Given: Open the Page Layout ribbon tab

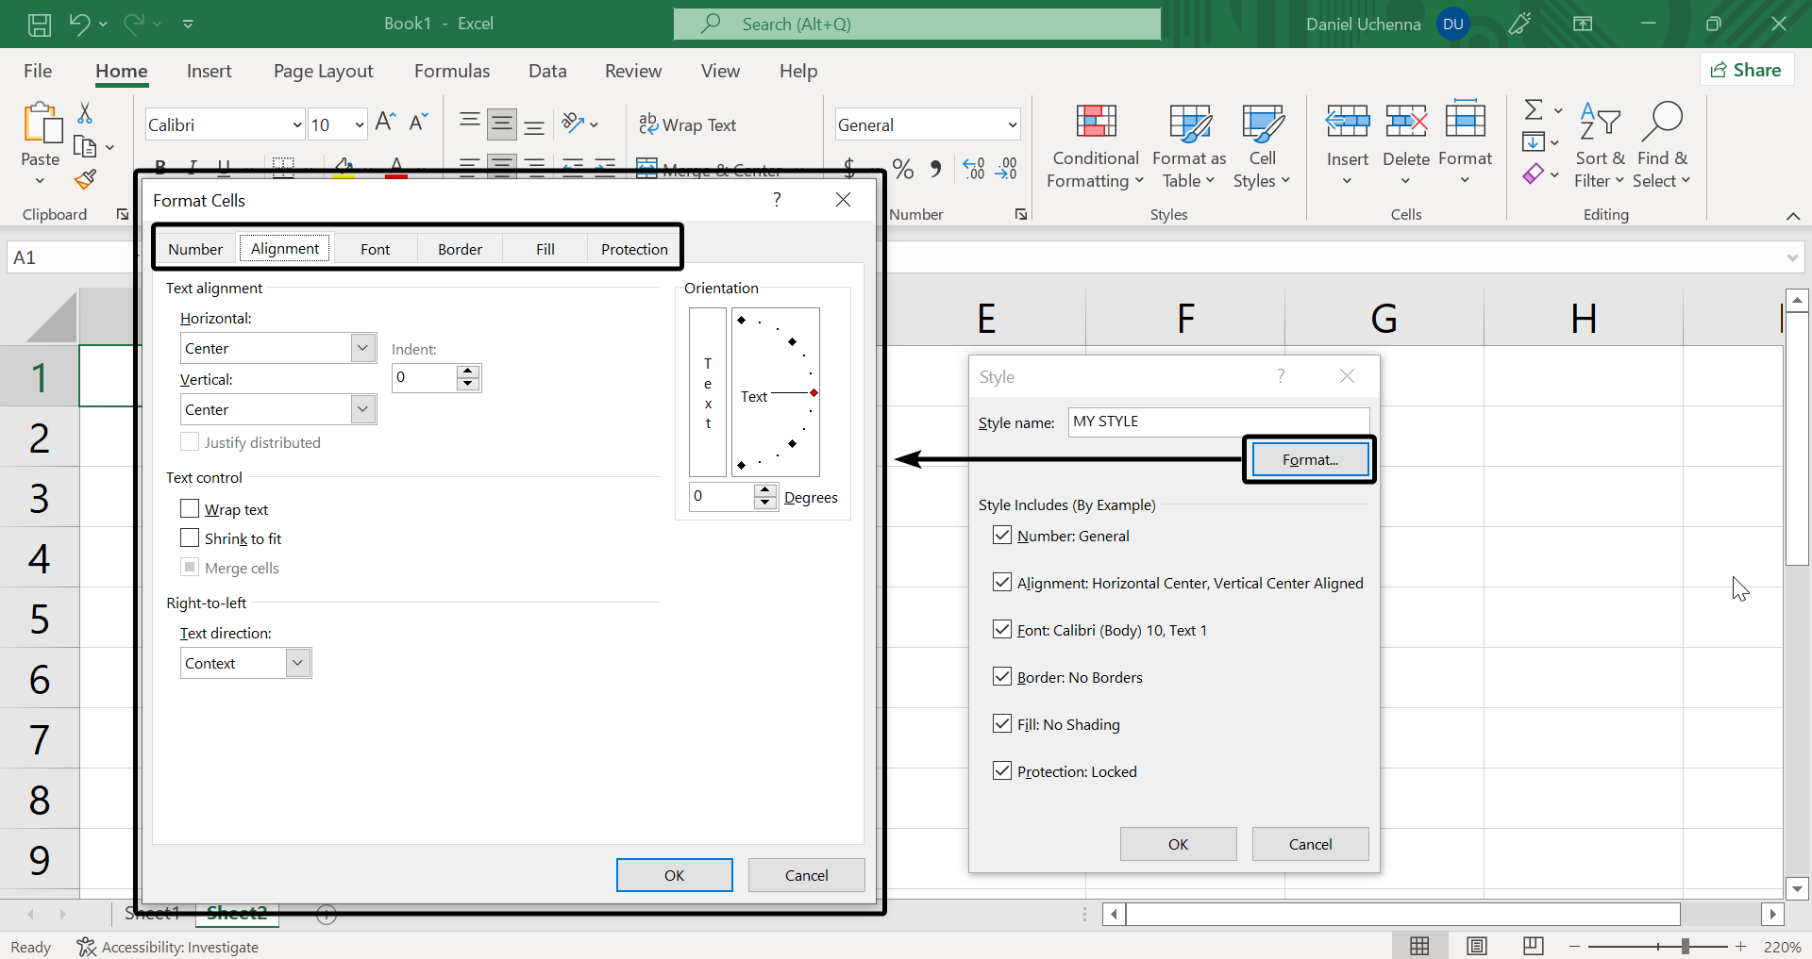Looking at the screenshot, I should pyautogui.click(x=323, y=72).
